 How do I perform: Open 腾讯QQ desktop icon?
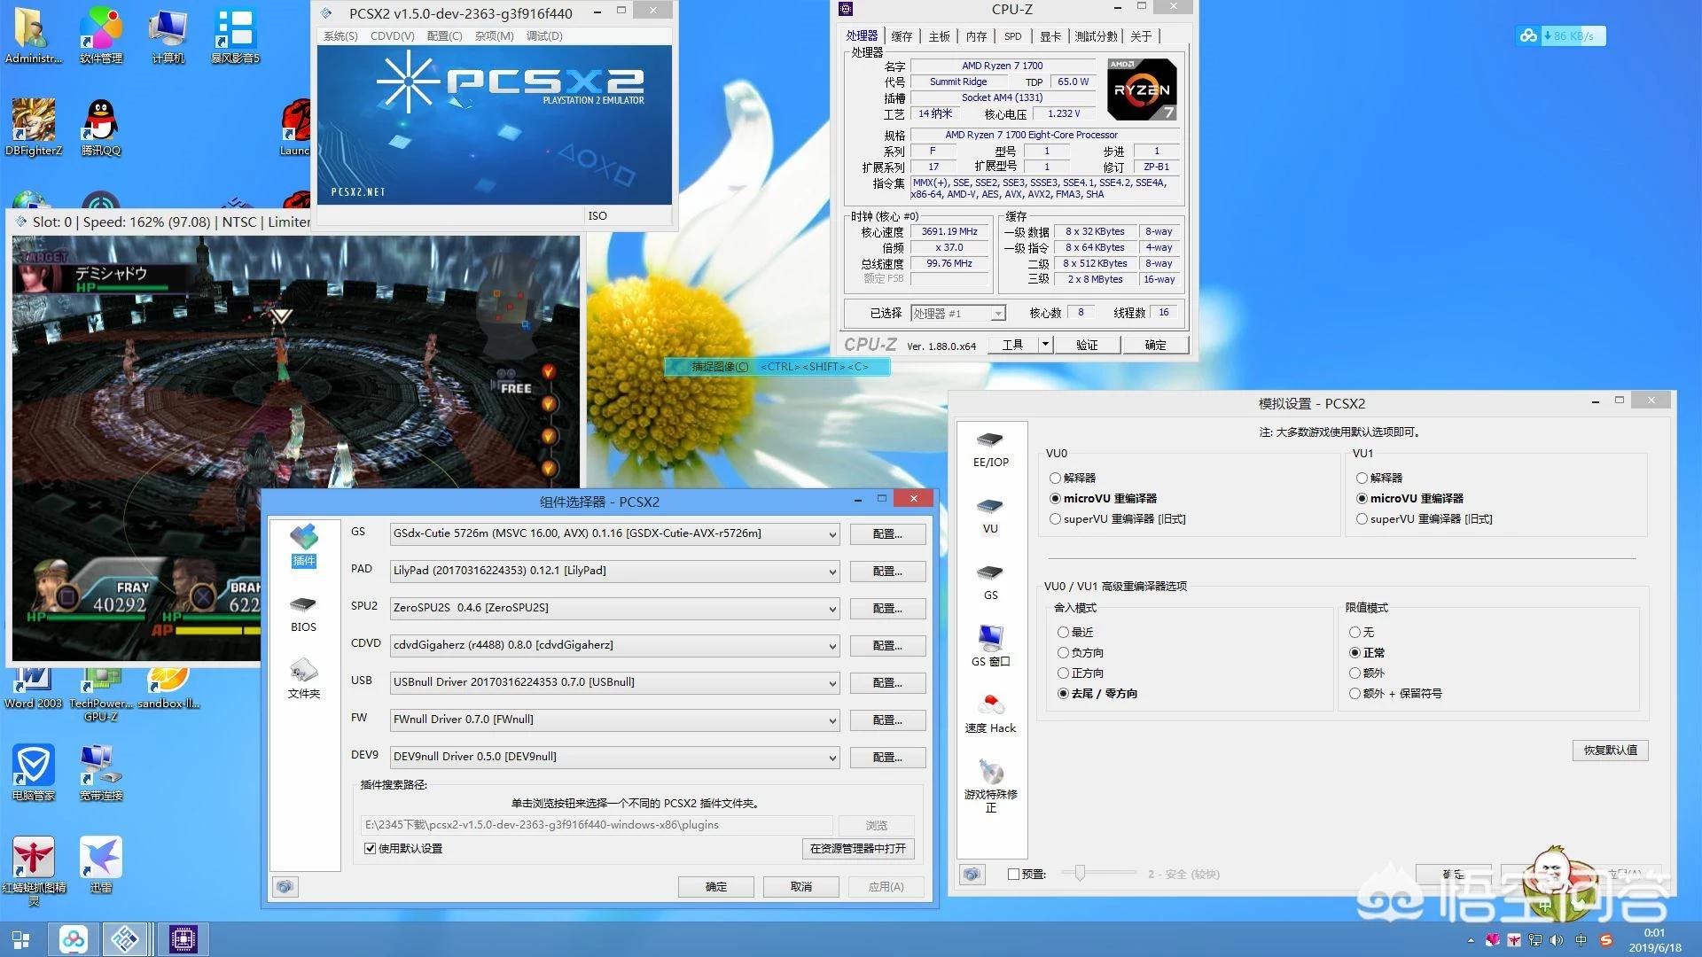pyautogui.click(x=101, y=127)
